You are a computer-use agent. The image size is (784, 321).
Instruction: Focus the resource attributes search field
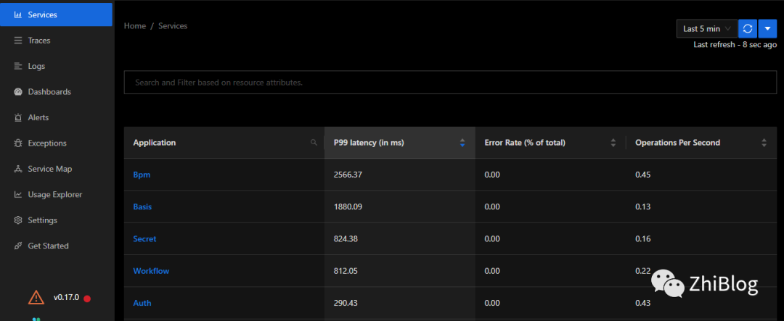450,83
